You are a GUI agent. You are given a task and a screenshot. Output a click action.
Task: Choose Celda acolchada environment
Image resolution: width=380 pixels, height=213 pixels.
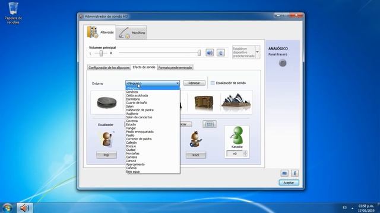tap(153, 95)
